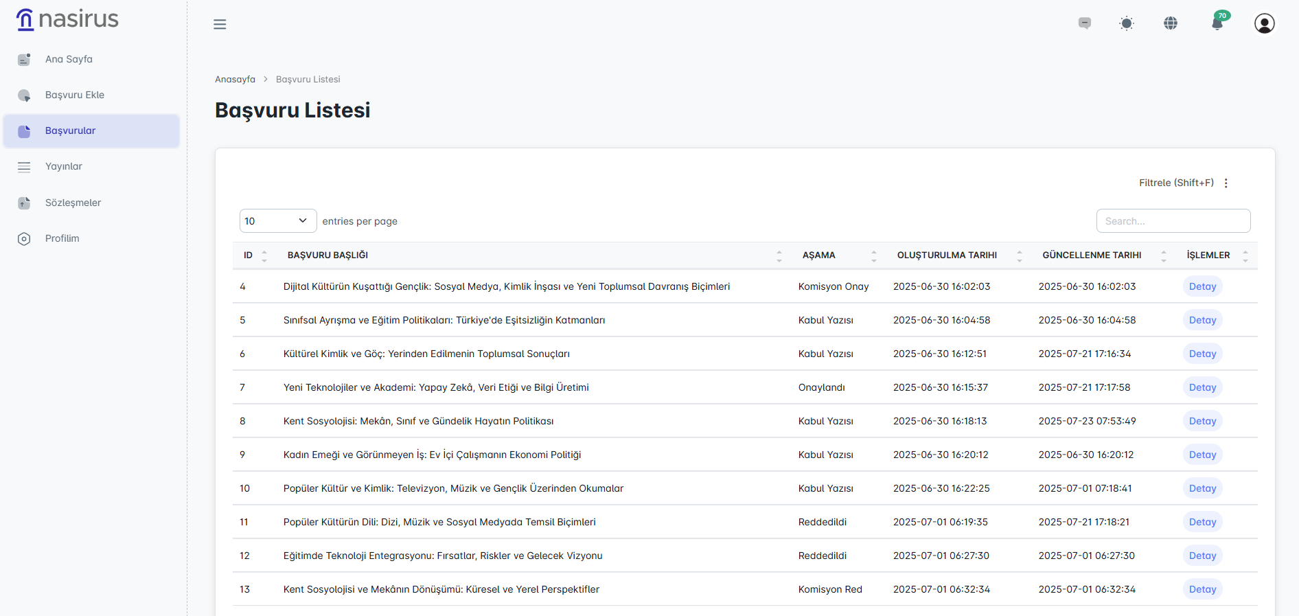Open Yayınlar sidebar item
1299x616 pixels.
pos(63,166)
